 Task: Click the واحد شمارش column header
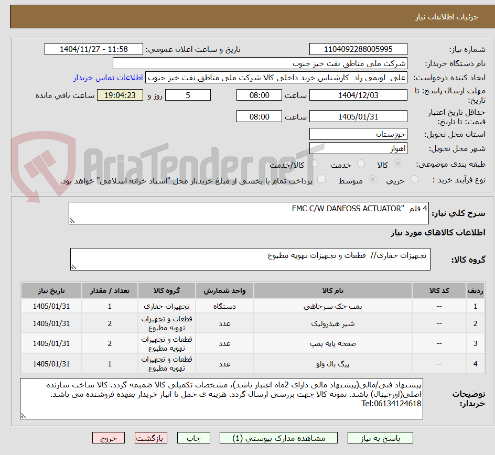[x=224, y=290]
